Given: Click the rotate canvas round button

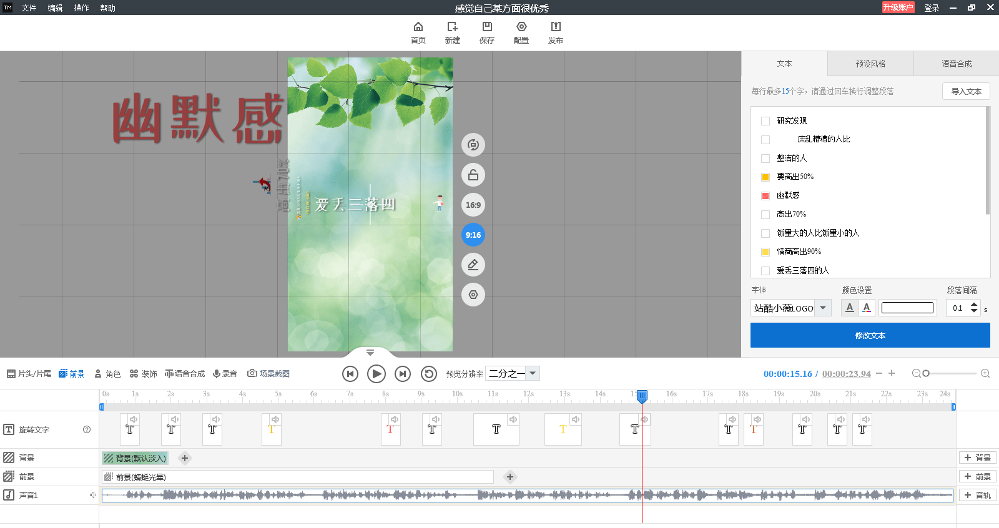Looking at the screenshot, I should tap(473, 145).
